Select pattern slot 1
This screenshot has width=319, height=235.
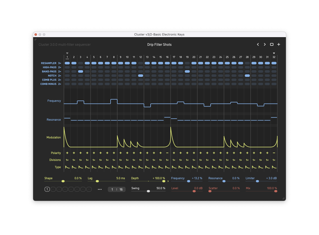coord(47,189)
